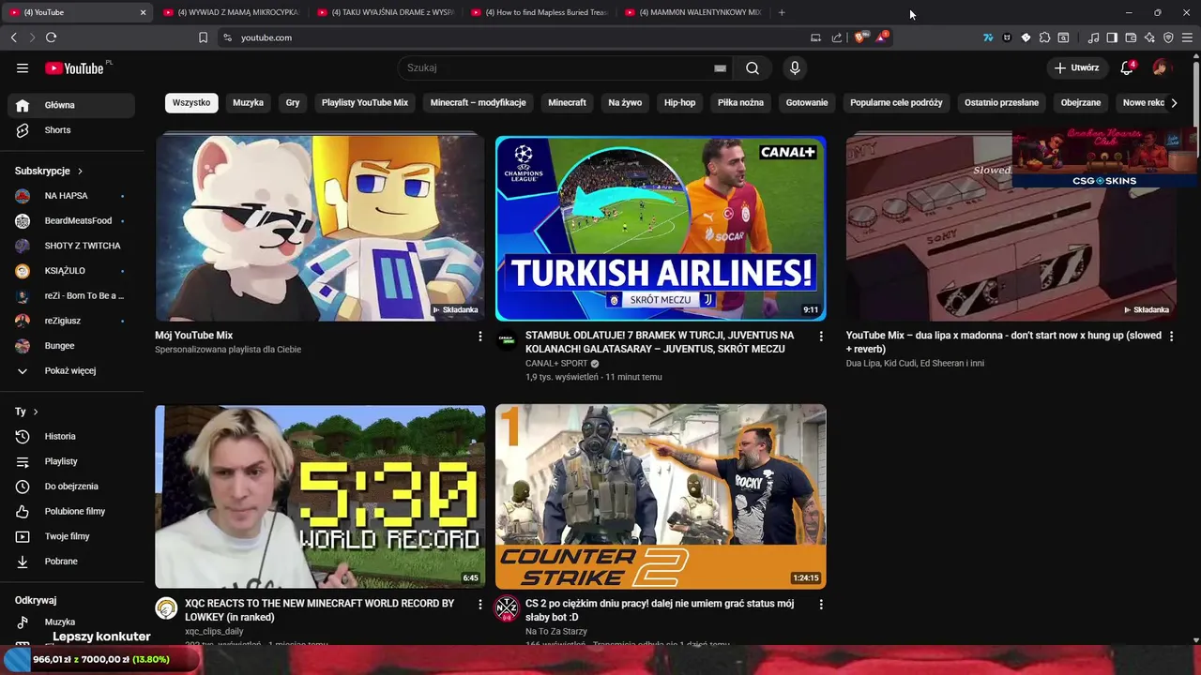Viewport: 1201px width, 675px height.
Task: Open the Turkish Airlines match thumbnail
Action: [x=661, y=228]
